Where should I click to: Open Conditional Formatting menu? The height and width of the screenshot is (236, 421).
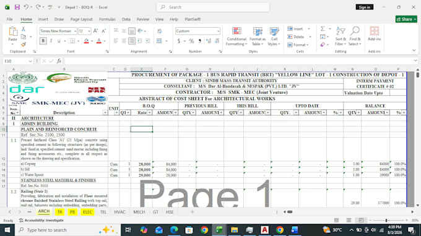pyautogui.click(x=237, y=36)
